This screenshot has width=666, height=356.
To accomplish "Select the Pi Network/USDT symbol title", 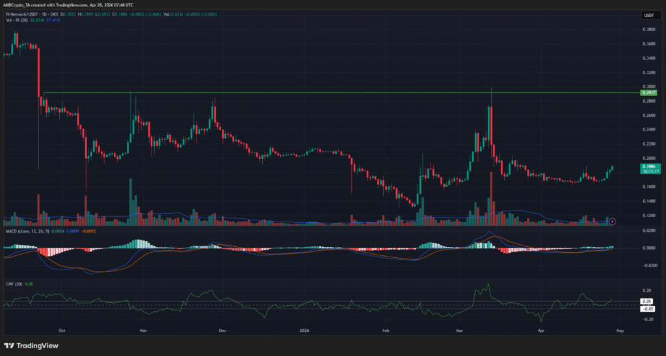I will click(21, 14).
